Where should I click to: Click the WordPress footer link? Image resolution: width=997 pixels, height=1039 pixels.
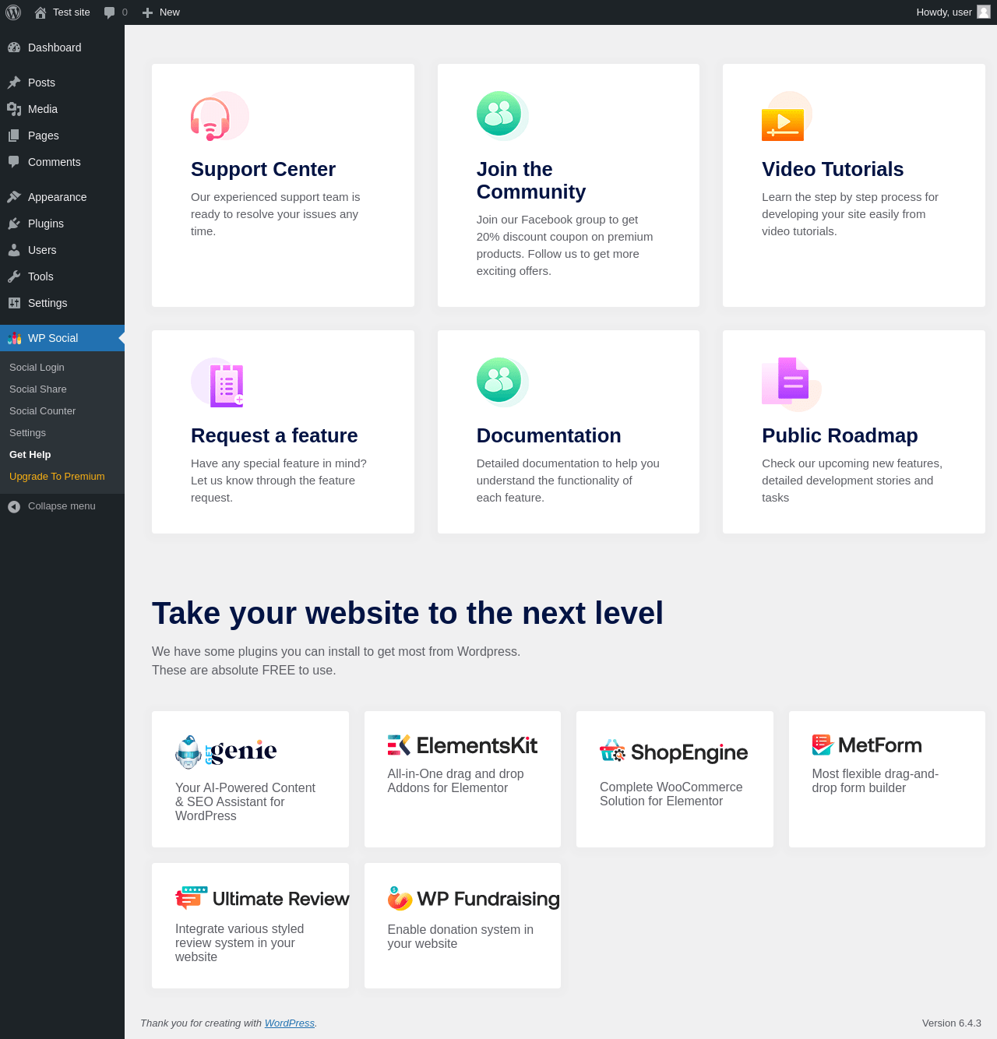[x=290, y=1023]
